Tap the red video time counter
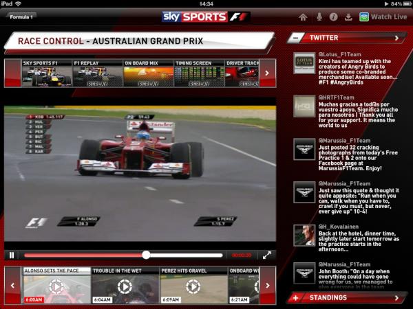 [x=242, y=255]
